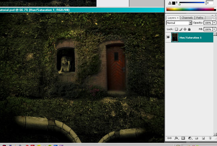Click the Fill 100% field
Viewport: 217px width, 146px height.
pos(208,29)
